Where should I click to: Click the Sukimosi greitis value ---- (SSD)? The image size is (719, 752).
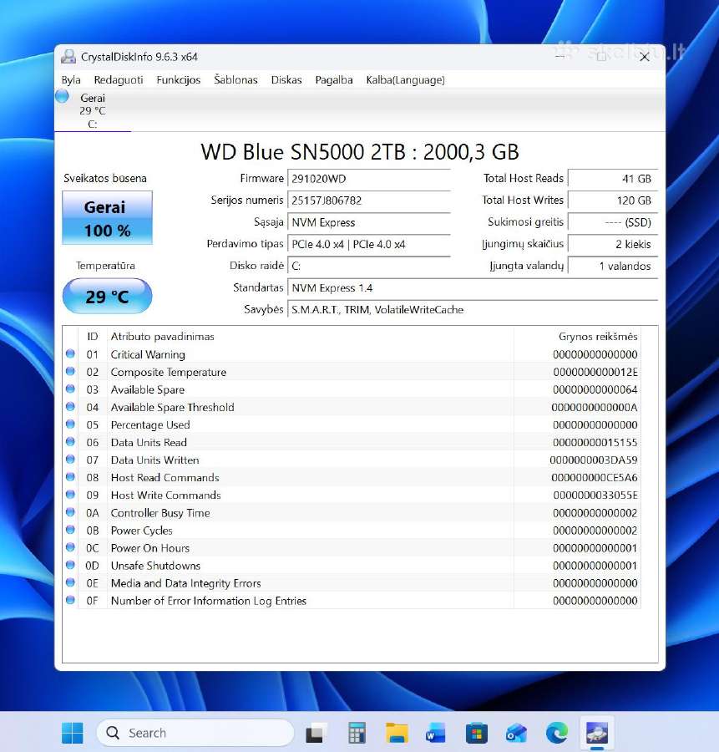pyautogui.click(x=613, y=222)
